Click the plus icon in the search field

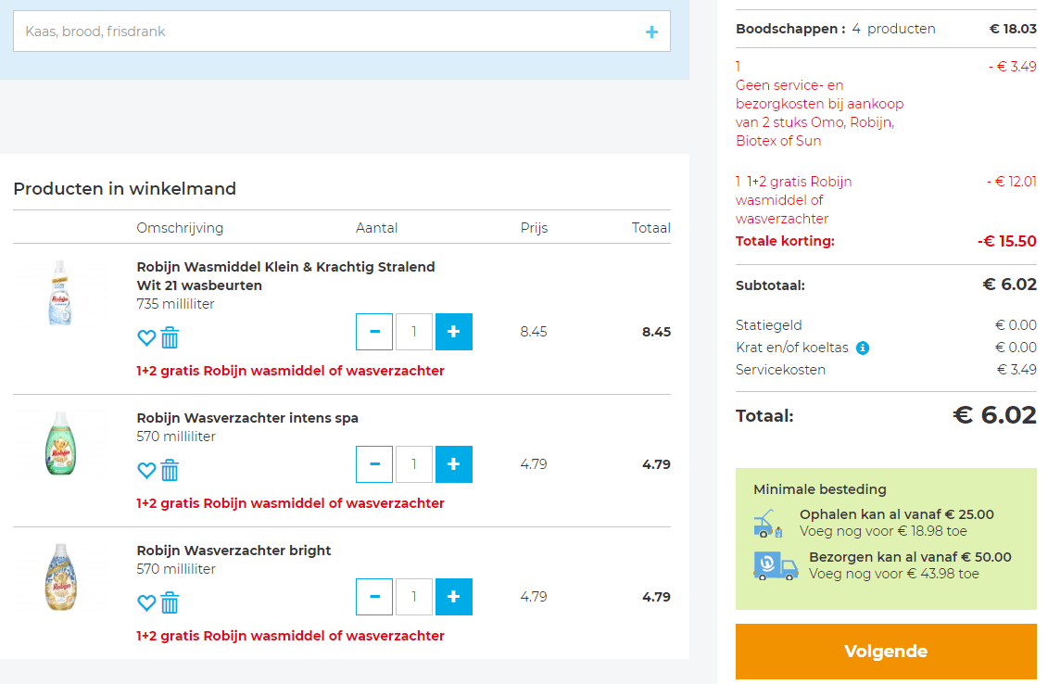(x=651, y=32)
